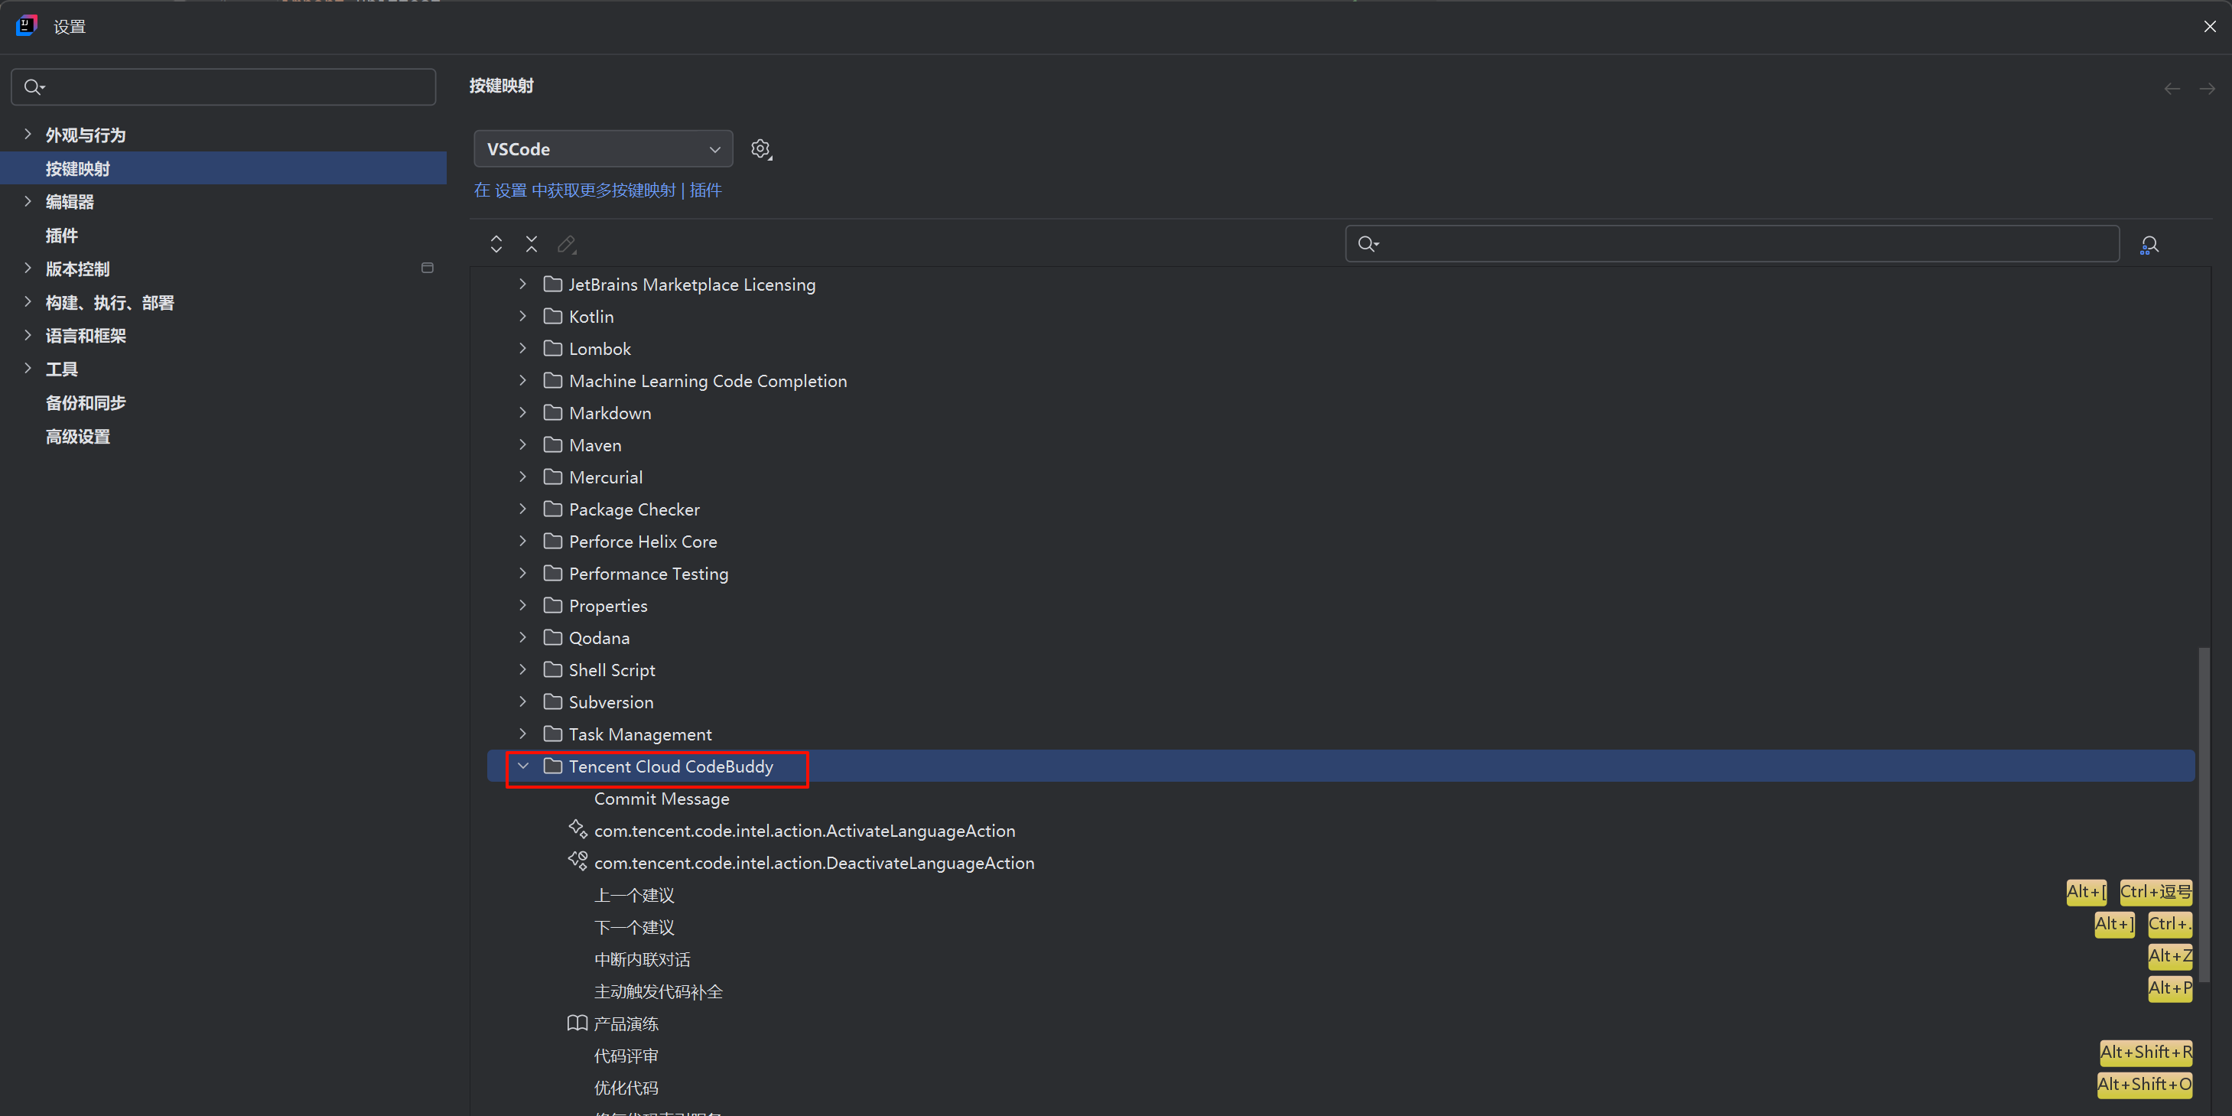Click the Tencent Cloud CodeBuddy folder icon
The height and width of the screenshot is (1116, 2232).
pos(553,766)
